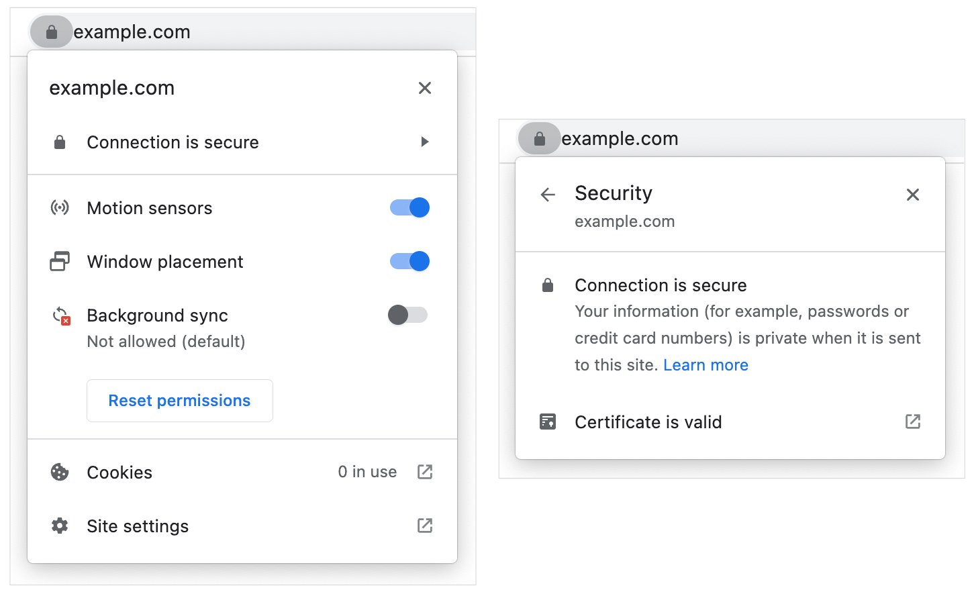Select the example.com title in the popup
The height and width of the screenshot is (592, 974).
[x=111, y=87]
